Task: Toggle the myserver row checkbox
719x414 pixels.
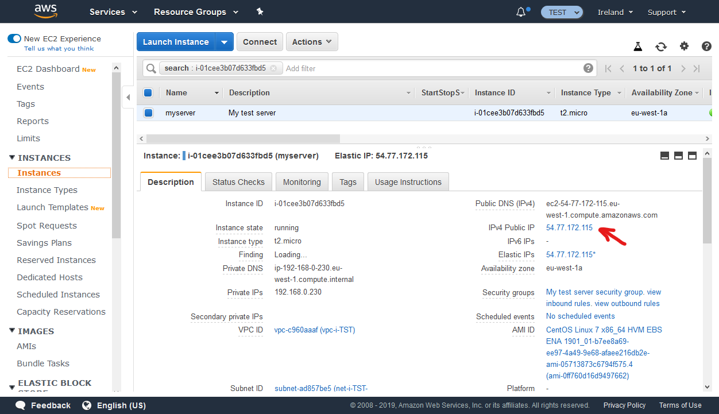Action: (x=148, y=113)
